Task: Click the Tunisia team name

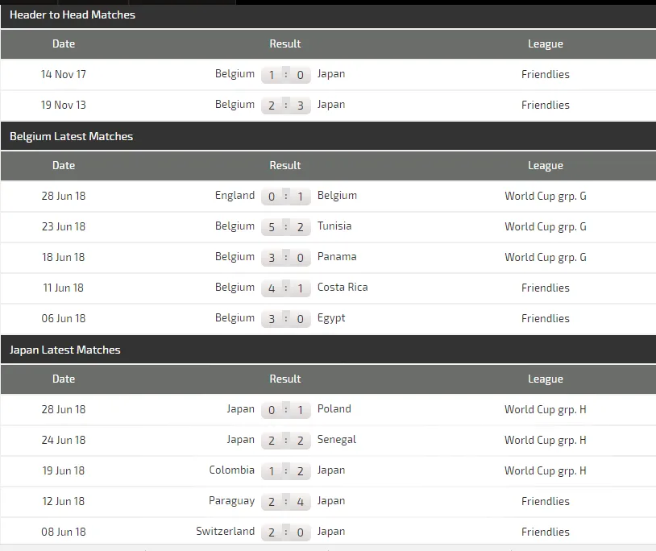Action: (334, 226)
